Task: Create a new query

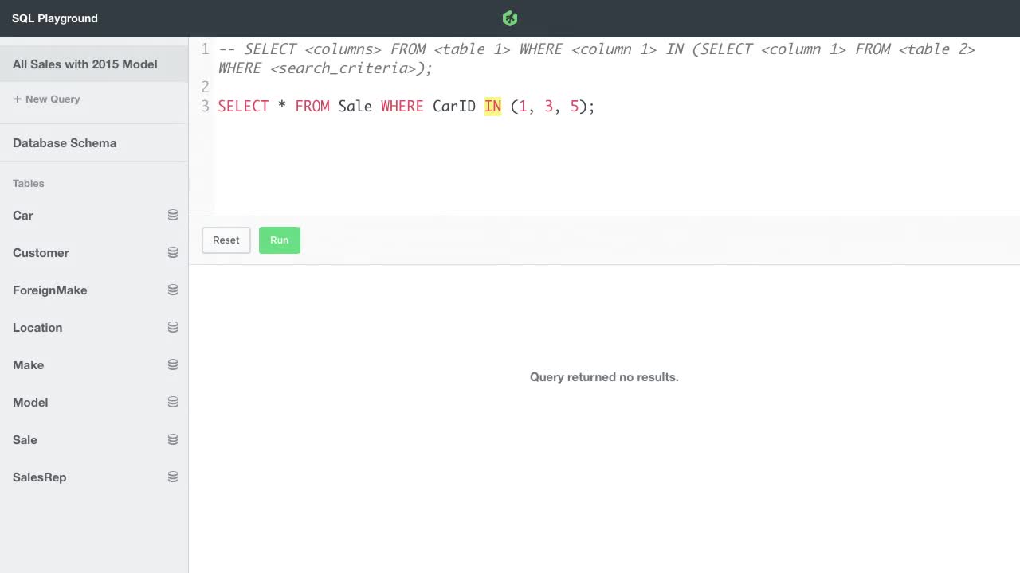Action: [x=46, y=99]
